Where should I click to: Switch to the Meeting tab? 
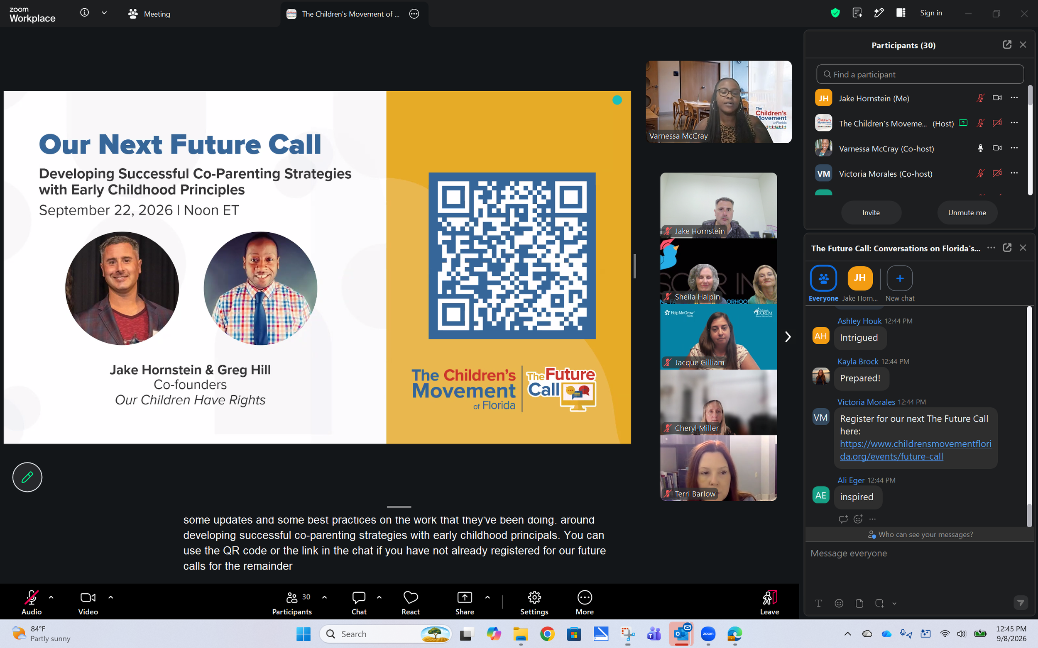point(149,14)
